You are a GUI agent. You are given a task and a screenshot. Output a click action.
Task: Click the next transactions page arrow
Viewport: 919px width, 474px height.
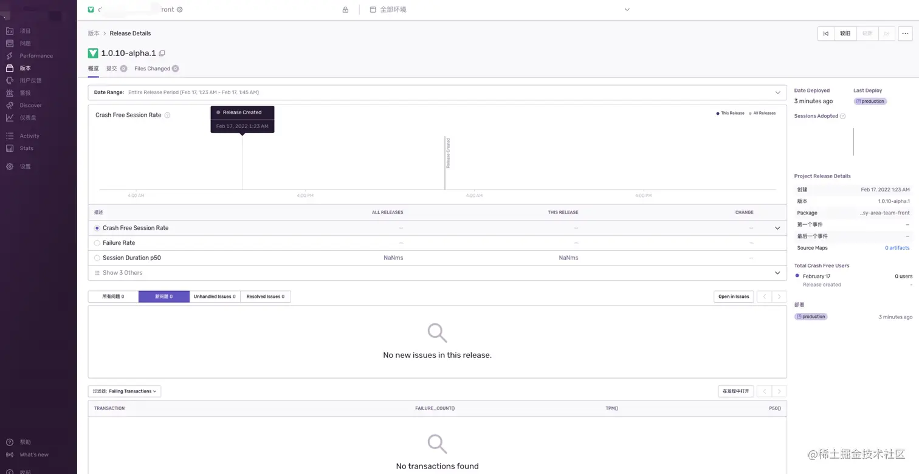[x=779, y=391]
